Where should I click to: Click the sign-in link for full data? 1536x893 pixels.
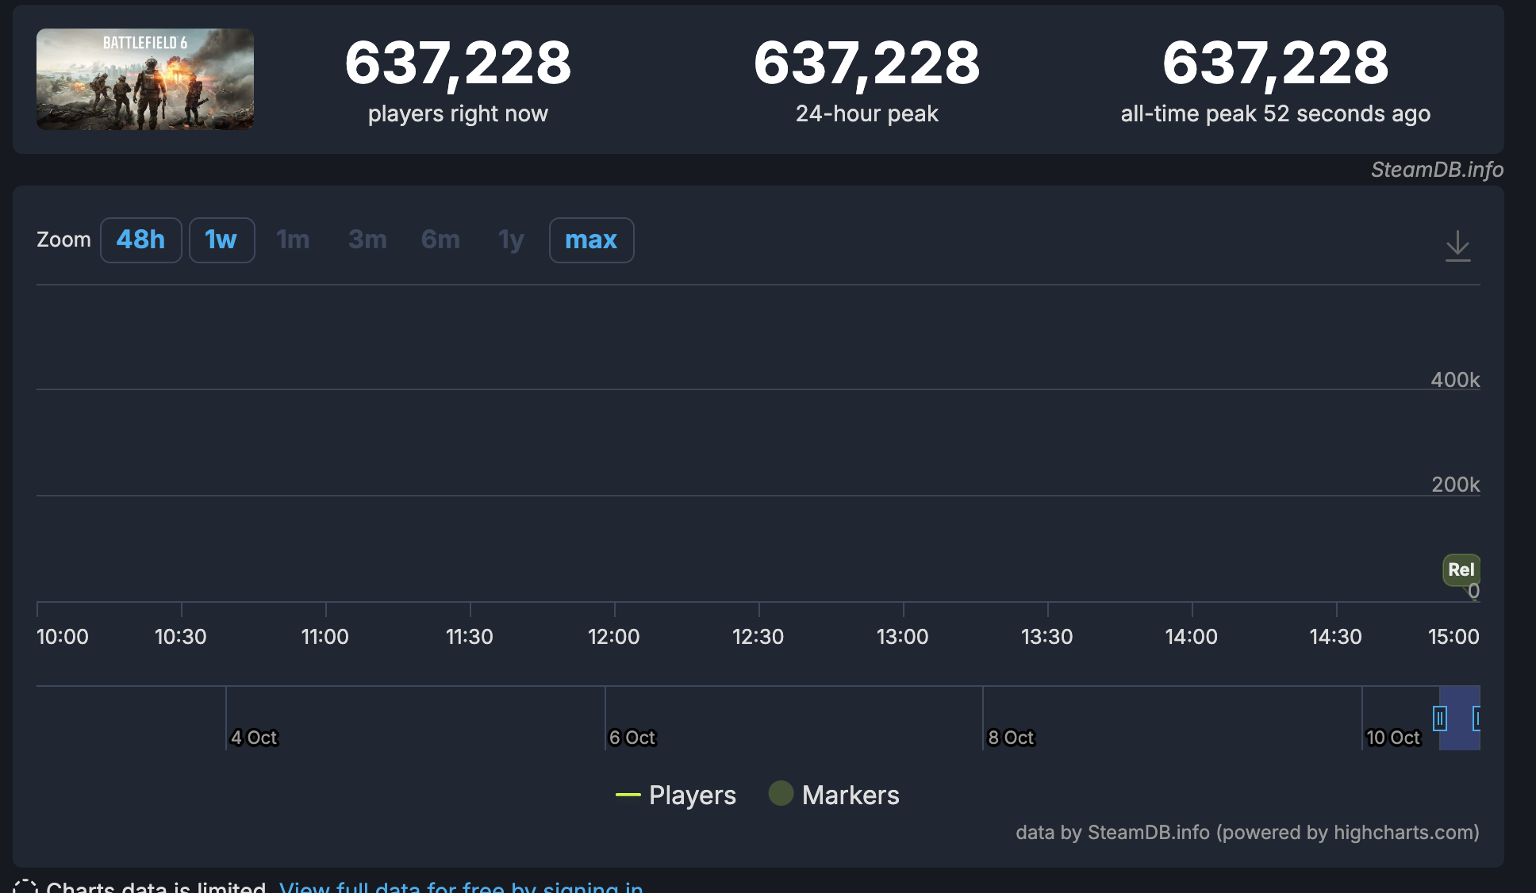click(x=461, y=887)
